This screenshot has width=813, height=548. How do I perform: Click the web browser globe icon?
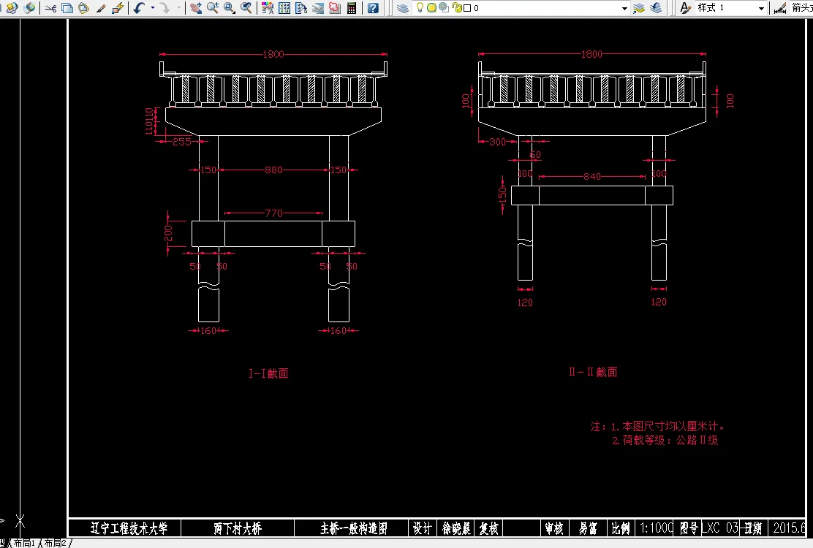(29, 8)
